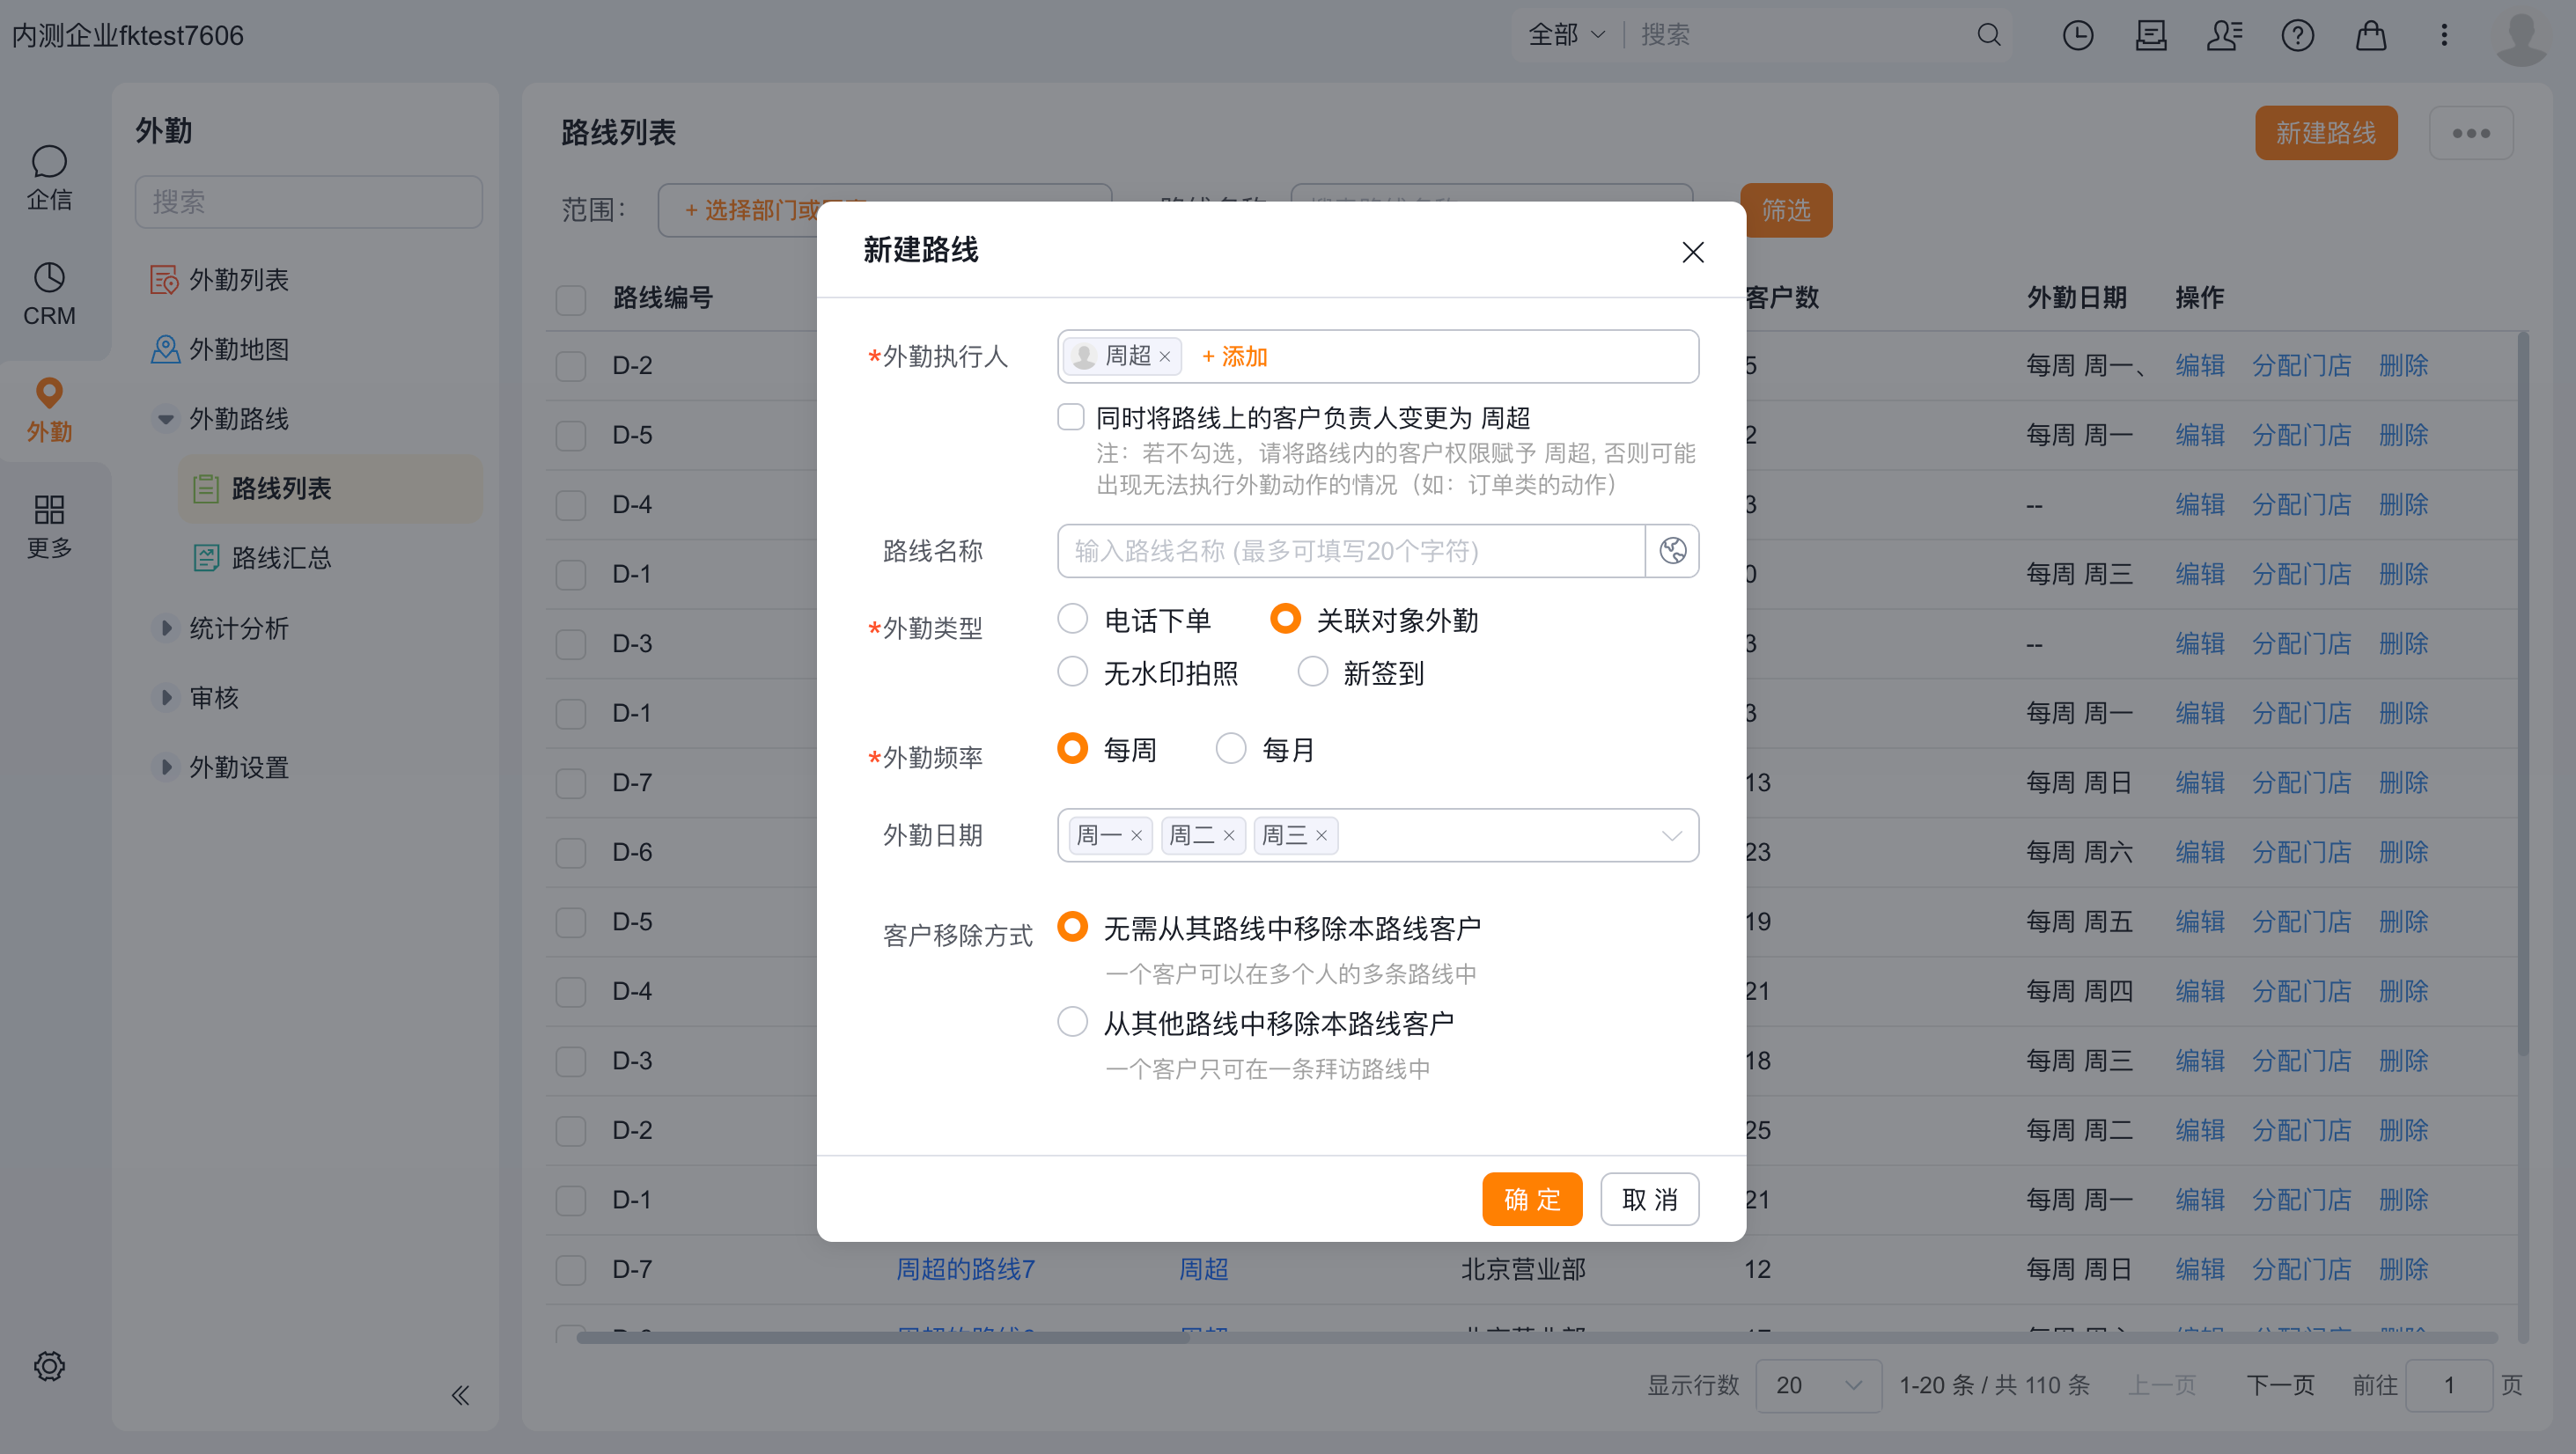This screenshot has height=1454, width=2576.
Task: Open the 外勤日期 dropdown arrow
Action: pyautogui.click(x=1671, y=836)
